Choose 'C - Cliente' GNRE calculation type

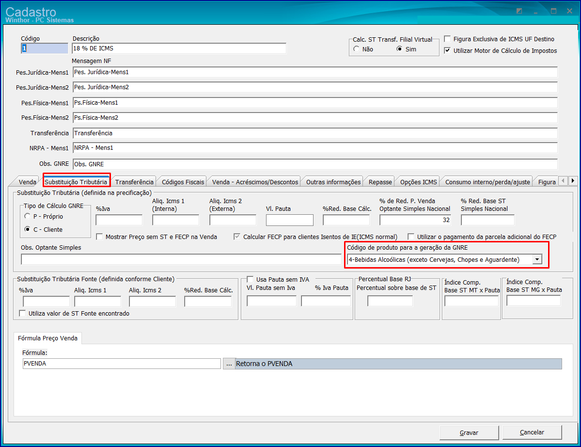(28, 229)
